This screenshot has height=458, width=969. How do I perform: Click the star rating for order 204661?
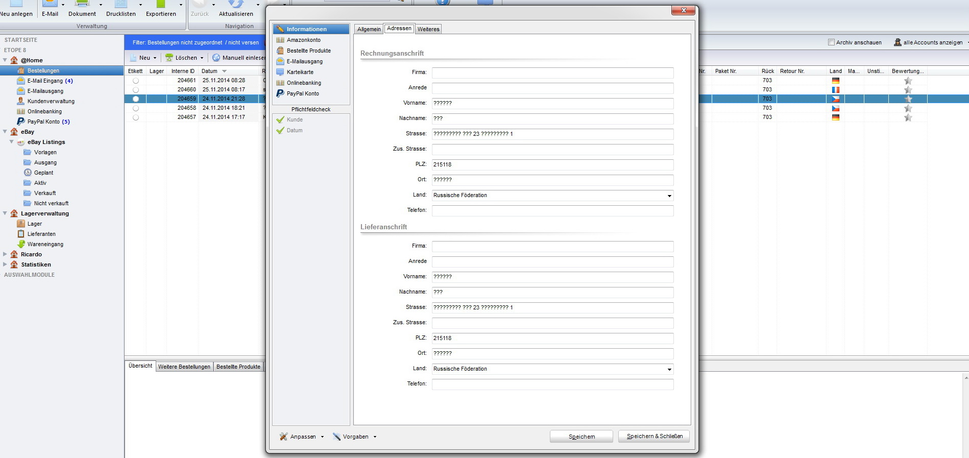pyautogui.click(x=908, y=81)
